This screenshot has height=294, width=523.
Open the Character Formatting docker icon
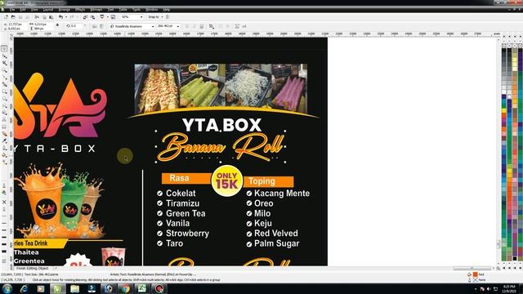pyautogui.click(x=237, y=26)
